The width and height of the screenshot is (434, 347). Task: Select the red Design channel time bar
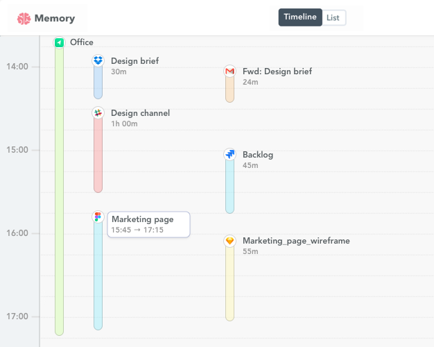(98, 158)
